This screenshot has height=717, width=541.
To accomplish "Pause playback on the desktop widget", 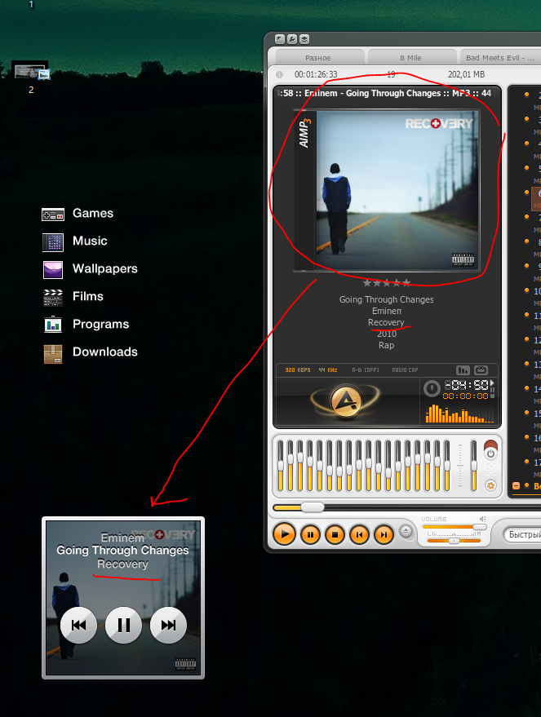I will (123, 625).
